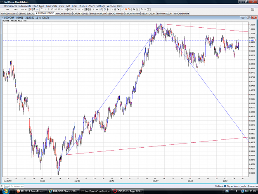Switch to GBPCHF GBPJPY workspace tab
Screen dimensions: 258x194
(133, 14)
